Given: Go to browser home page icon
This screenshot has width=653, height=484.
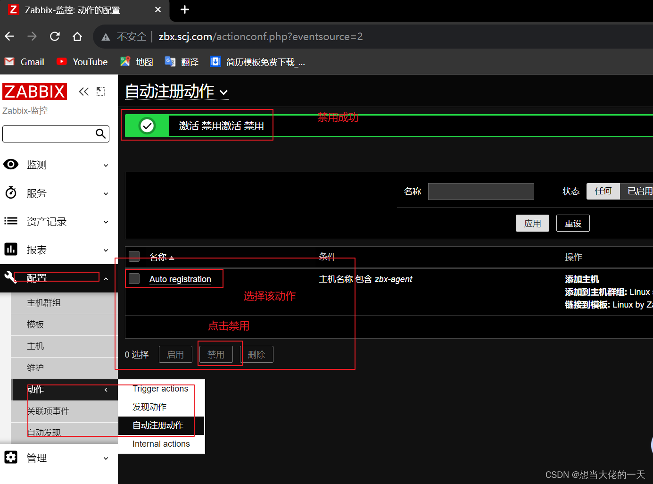Looking at the screenshot, I should coord(77,36).
